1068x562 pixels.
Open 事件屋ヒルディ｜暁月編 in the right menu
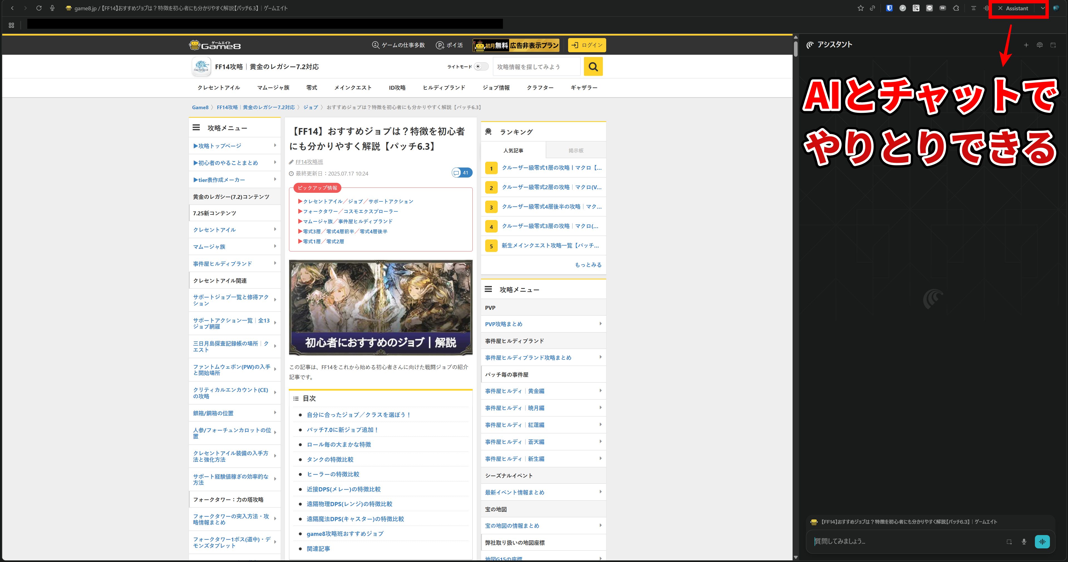pyautogui.click(x=544, y=408)
